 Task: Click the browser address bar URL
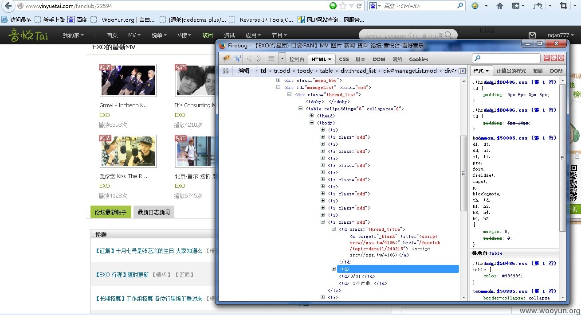[68, 6]
